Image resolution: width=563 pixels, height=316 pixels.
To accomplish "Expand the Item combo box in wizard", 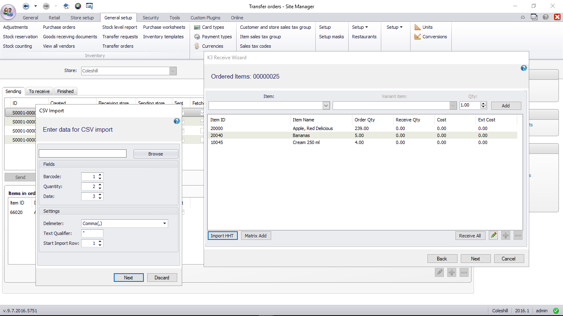I will [326, 106].
